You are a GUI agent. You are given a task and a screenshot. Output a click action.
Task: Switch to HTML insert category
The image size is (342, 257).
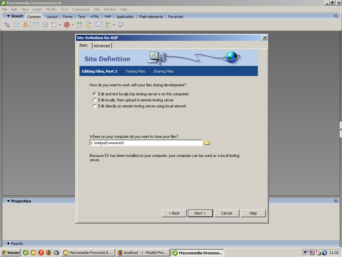95,17
